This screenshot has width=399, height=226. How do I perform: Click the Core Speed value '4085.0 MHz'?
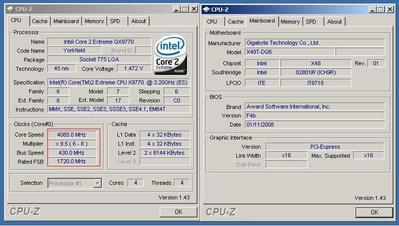click(x=72, y=135)
